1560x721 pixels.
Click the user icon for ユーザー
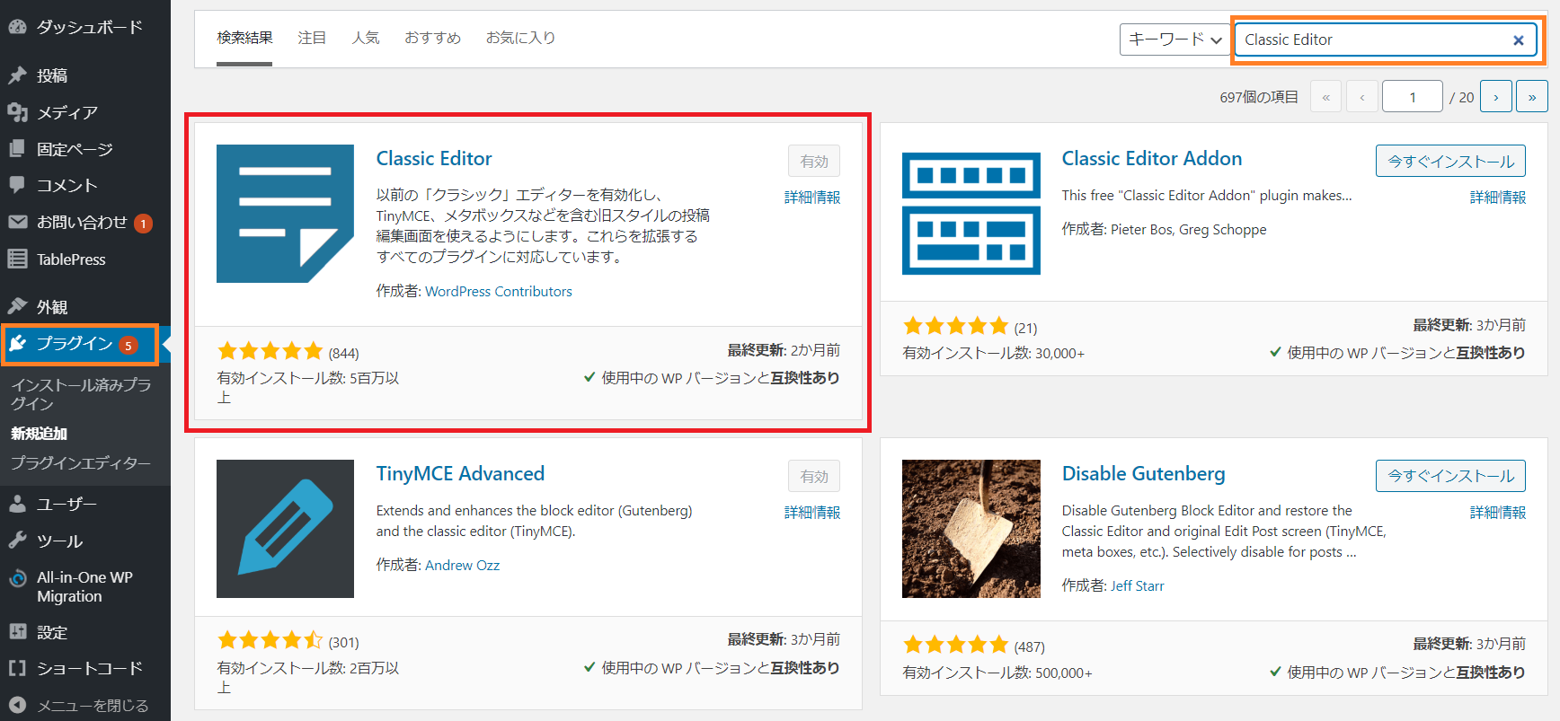coord(17,504)
